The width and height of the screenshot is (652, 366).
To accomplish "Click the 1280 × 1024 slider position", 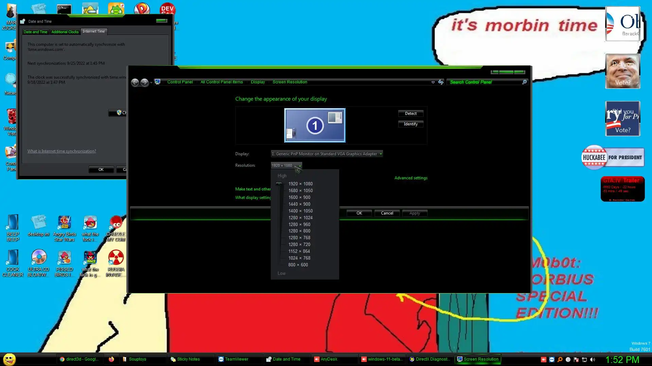I will tap(300, 218).
